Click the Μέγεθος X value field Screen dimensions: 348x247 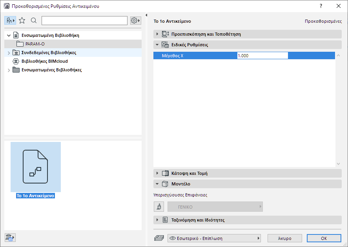(262, 55)
